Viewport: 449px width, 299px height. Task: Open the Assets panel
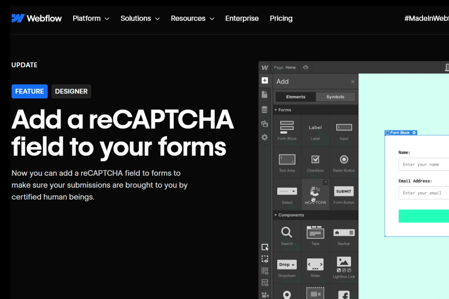coord(265,124)
